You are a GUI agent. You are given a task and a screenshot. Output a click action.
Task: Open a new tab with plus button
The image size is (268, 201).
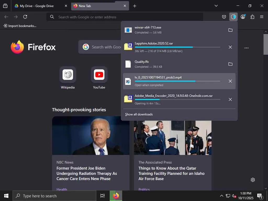(x=135, y=6)
